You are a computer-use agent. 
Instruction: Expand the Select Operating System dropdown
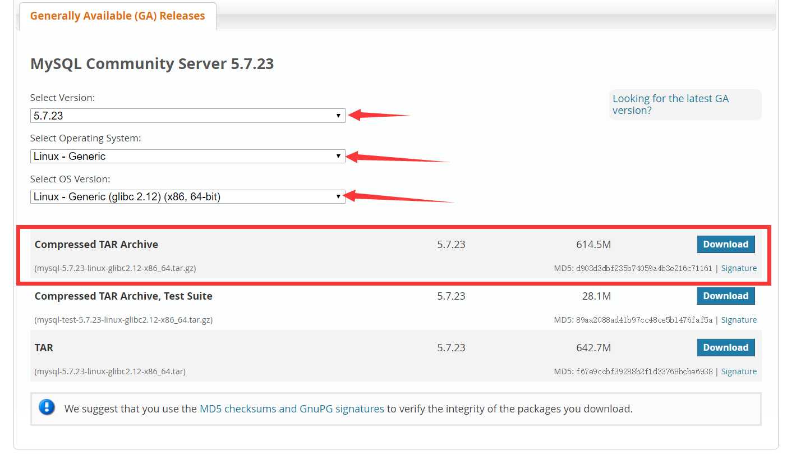(x=187, y=157)
